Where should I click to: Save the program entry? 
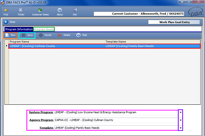tap(27, 35)
